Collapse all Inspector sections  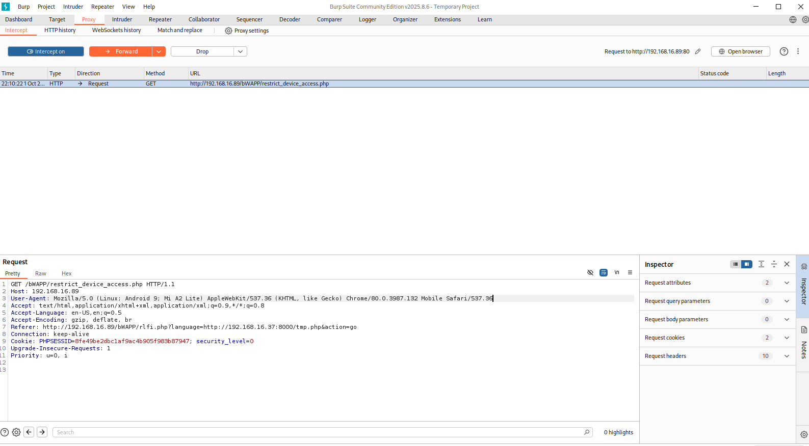coord(774,264)
